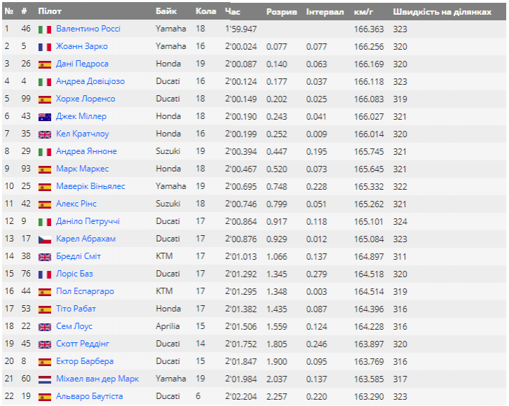Click the Пілот column header

click(x=49, y=12)
